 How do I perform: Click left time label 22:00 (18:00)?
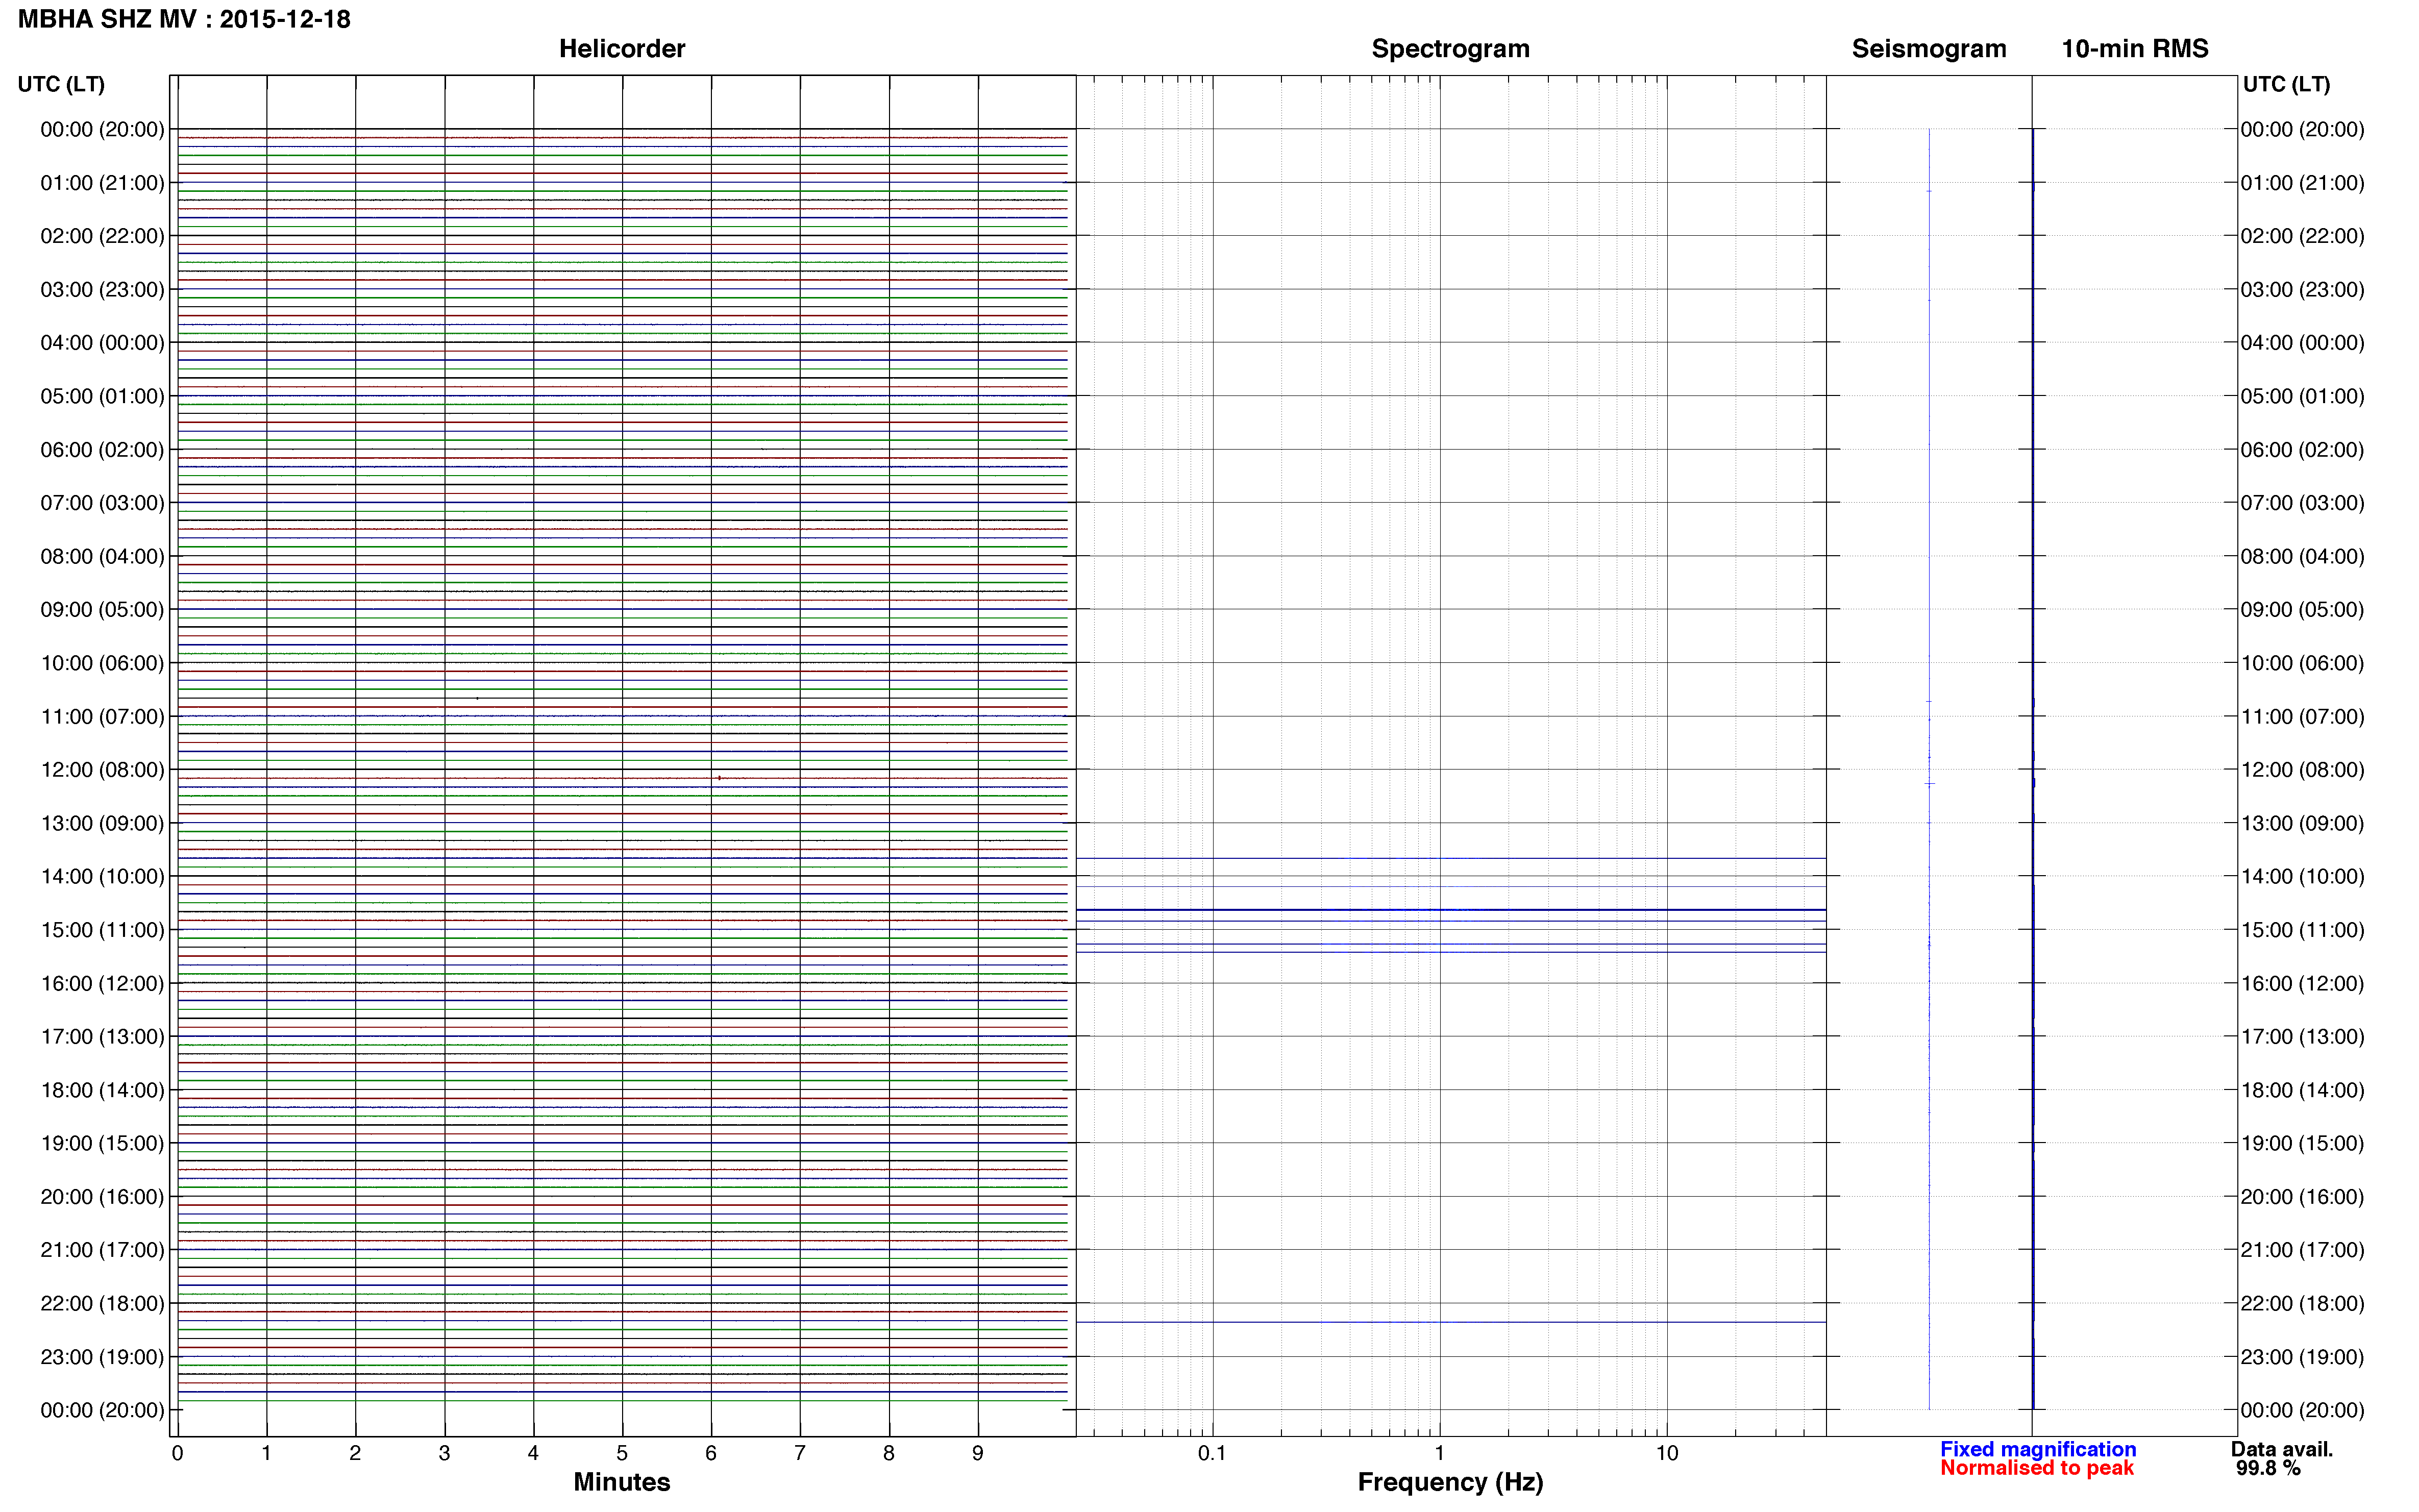(102, 1304)
